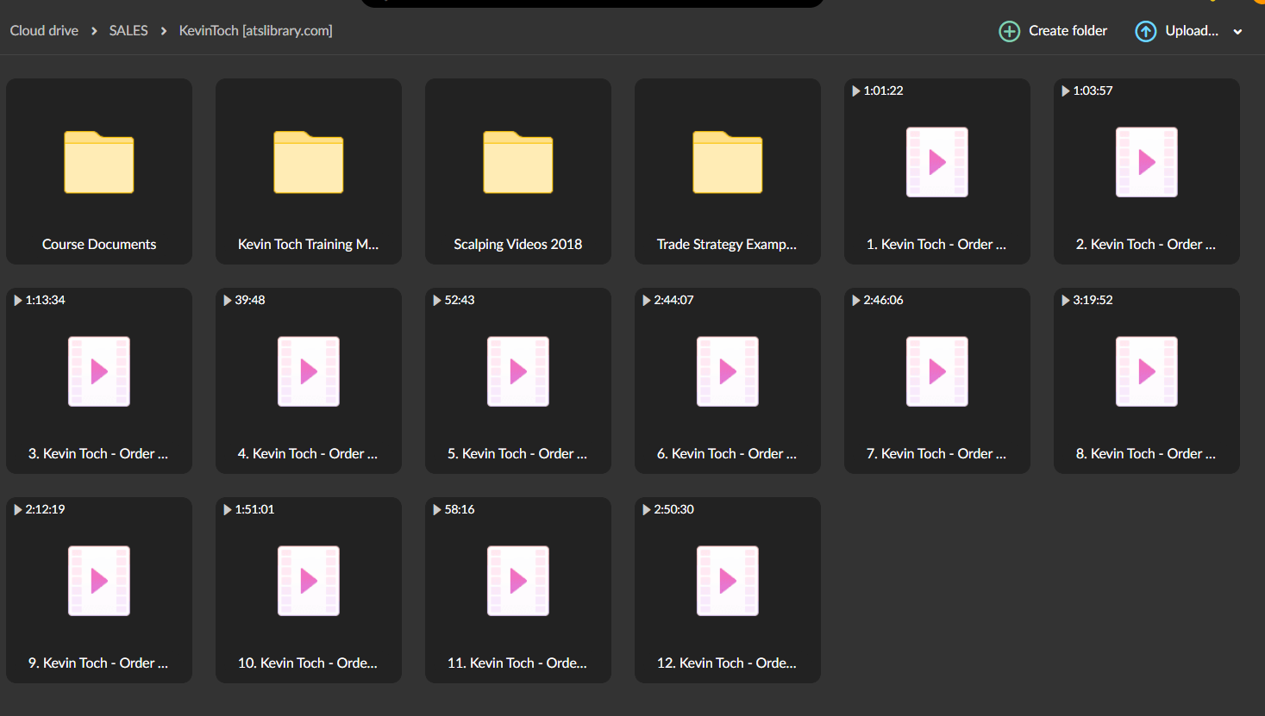This screenshot has width=1265, height=716.
Task: Click the 2:46:06 duration badge
Action: point(878,300)
